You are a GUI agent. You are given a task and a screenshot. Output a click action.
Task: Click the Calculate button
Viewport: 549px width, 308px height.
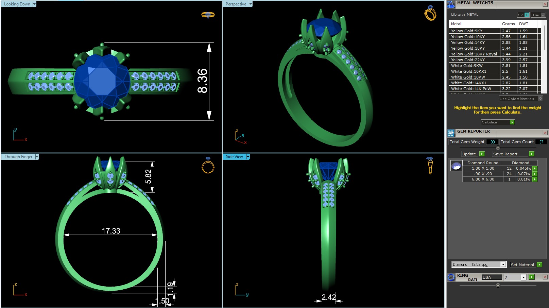(x=498, y=122)
